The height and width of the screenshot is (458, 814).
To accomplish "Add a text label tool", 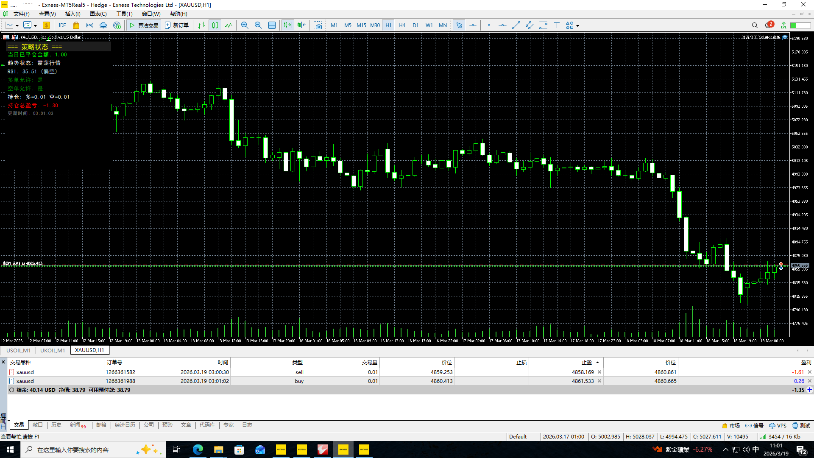I will click(557, 25).
